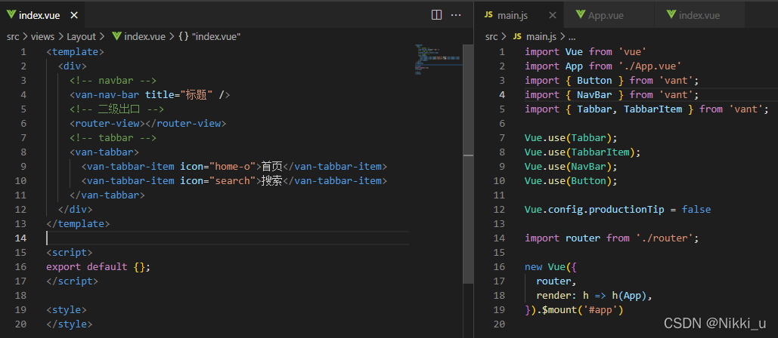Click 'Vue.use(NavBar);' line
The width and height of the screenshot is (778, 338).
click(x=571, y=166)
